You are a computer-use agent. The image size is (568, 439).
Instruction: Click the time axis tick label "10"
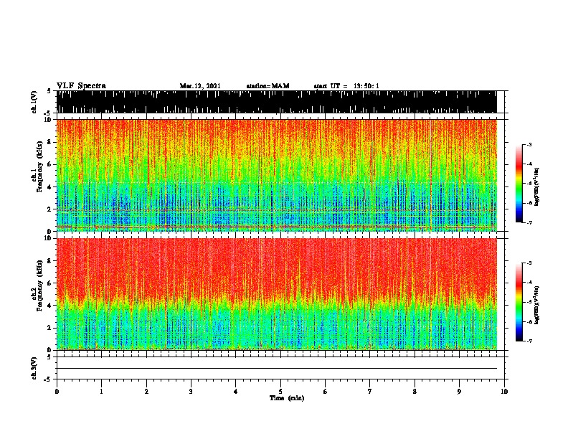(504, 392)
